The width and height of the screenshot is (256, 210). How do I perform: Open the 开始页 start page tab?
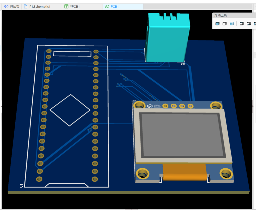(x=12, y=6)
